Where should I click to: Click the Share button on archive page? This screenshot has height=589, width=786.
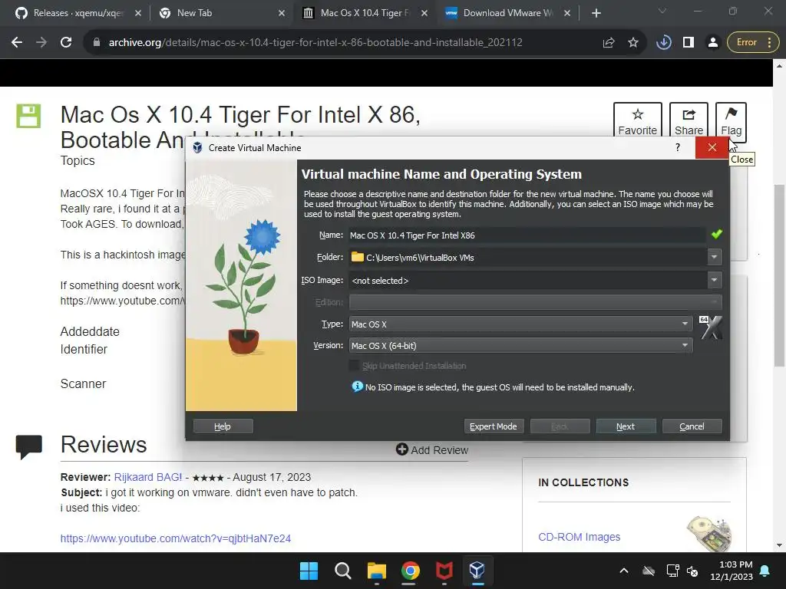click(689, 120)
